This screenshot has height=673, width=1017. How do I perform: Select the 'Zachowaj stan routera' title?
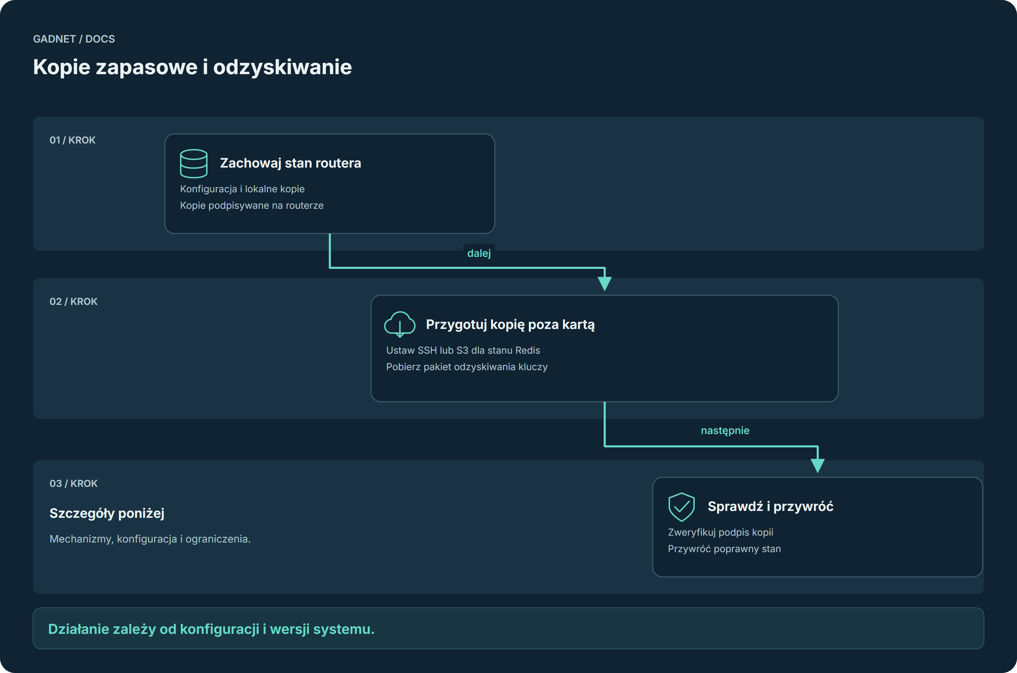(290, 163)
